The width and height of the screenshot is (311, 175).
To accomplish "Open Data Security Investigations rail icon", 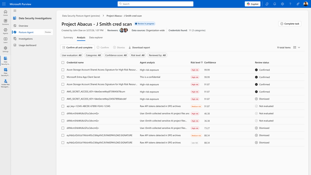I will point(5,60).
